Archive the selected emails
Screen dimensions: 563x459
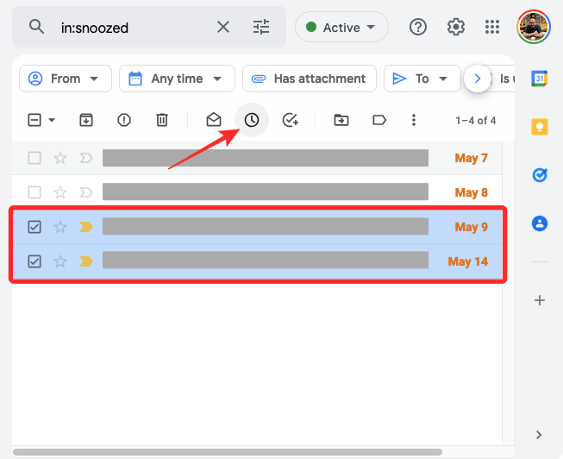(x=86, y=120)
